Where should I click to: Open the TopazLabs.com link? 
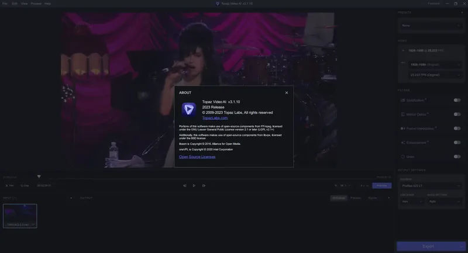point(215,118)
